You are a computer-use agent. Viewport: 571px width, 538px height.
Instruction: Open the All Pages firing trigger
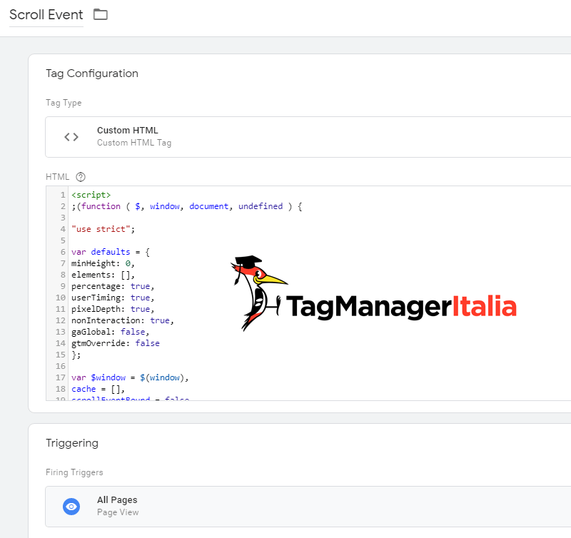pyautogui.click(x=308, y=507)
